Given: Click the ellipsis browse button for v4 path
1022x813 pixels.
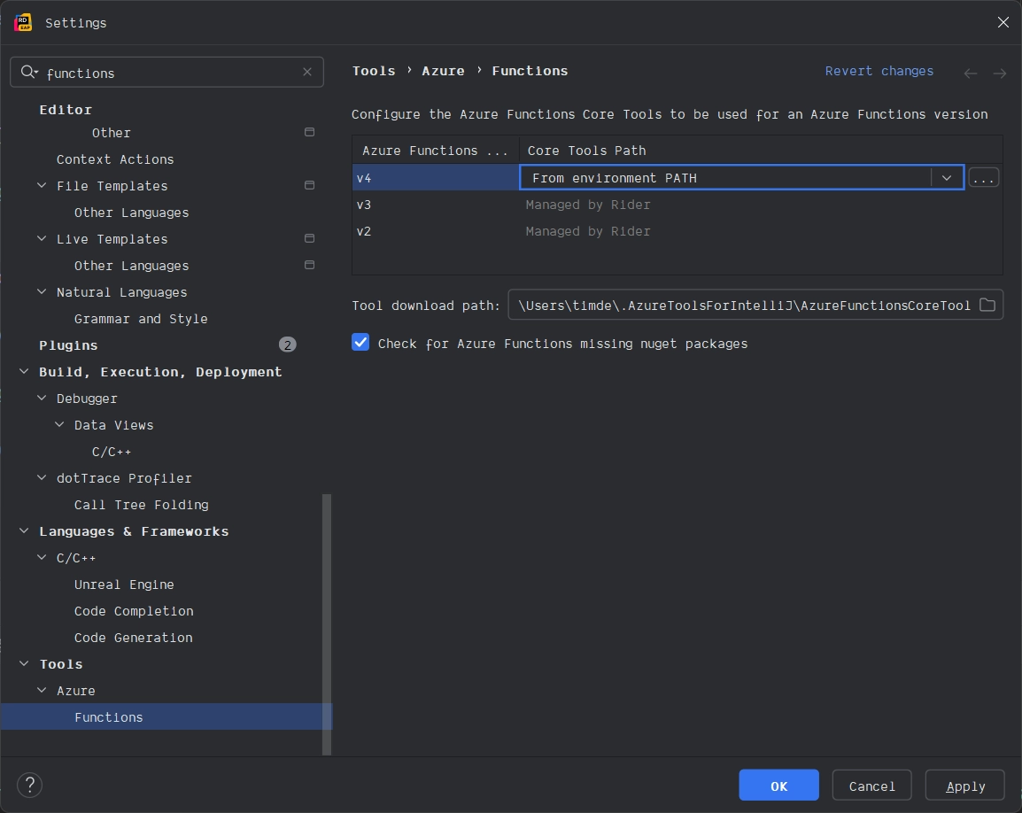Looking at the screenshot, I should tap(984, 177).
